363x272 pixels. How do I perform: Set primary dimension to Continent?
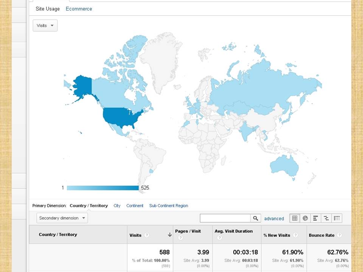pyautogui.click(x=135, y=206)
